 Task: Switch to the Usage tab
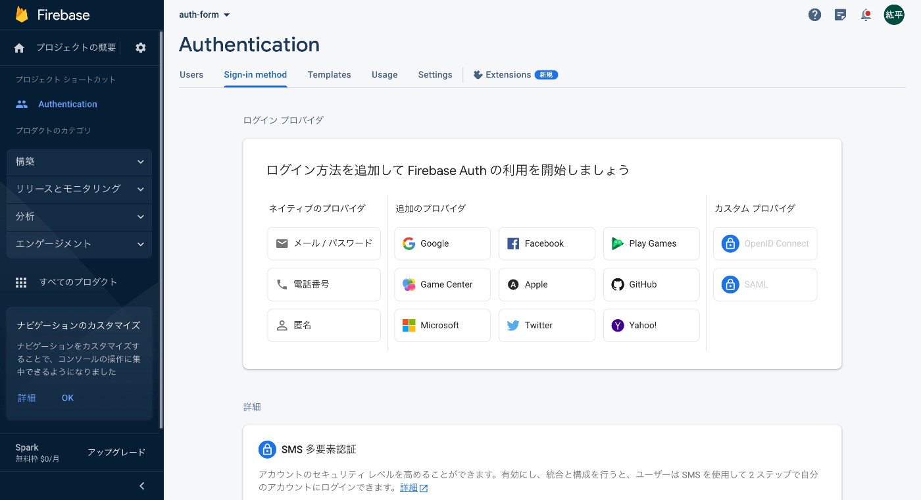[384, 74]
